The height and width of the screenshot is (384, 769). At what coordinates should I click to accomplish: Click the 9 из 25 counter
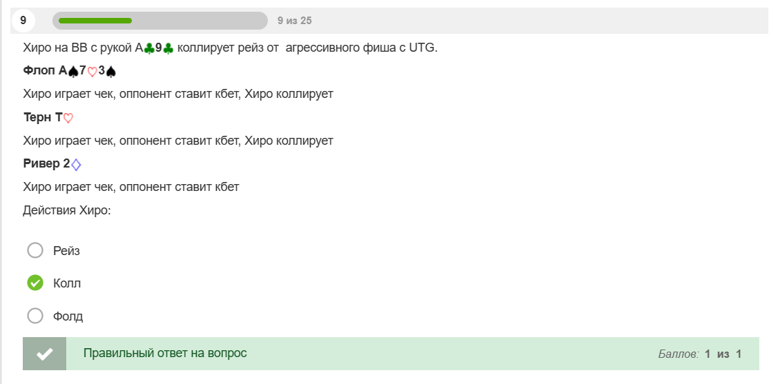(295, 21)
